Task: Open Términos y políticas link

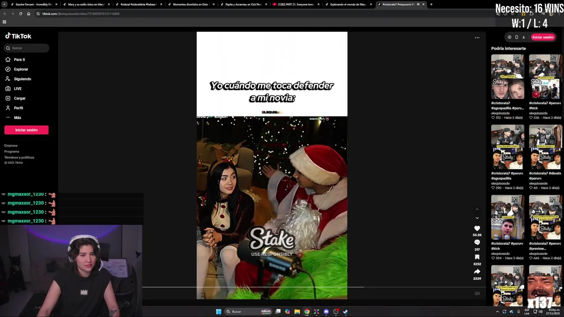Action: coord(19,157)
